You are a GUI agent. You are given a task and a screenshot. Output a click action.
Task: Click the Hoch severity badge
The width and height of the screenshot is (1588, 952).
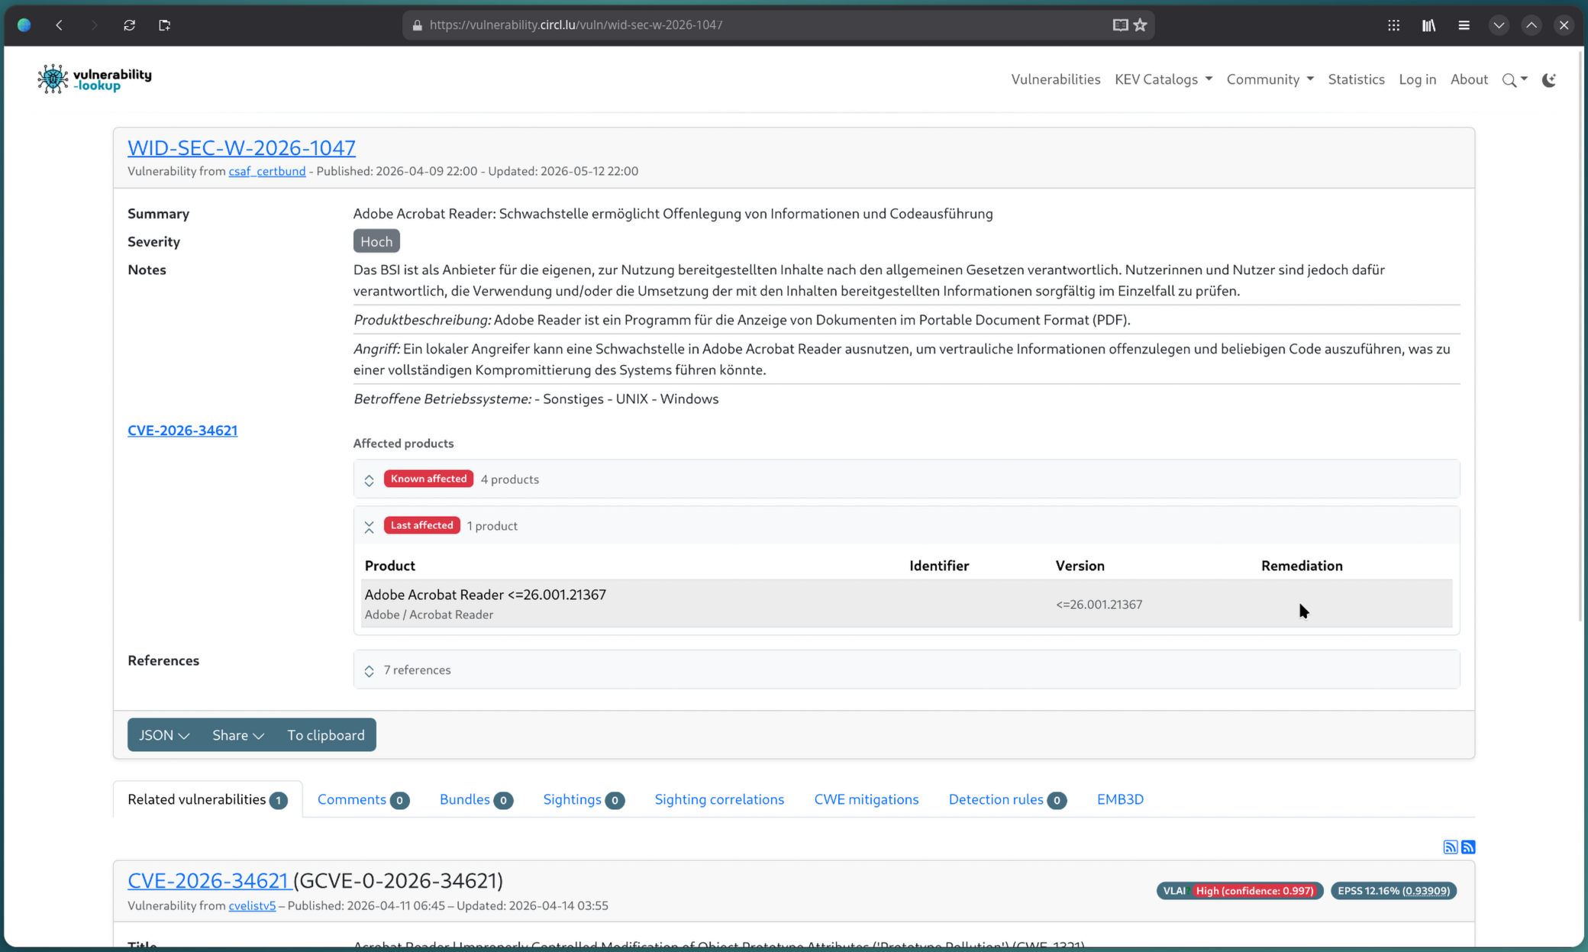(376, 241)
